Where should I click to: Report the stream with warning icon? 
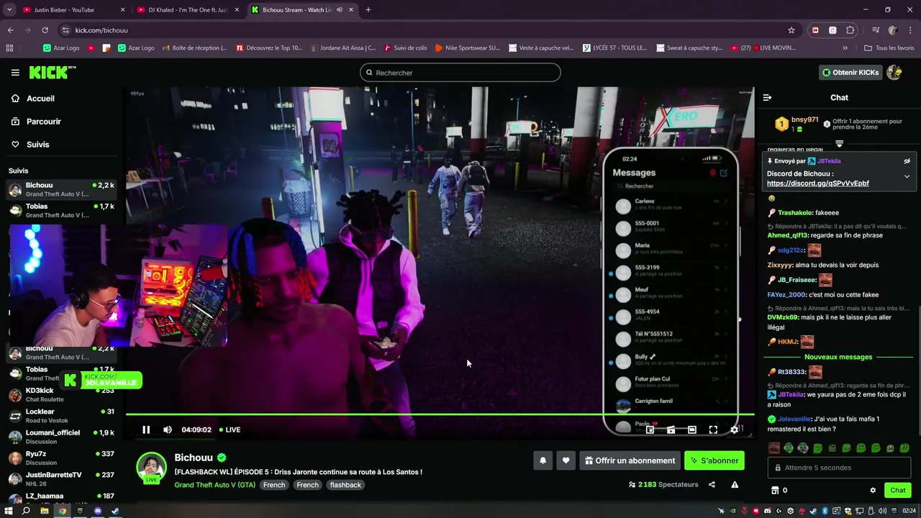click(x=735, y=485)
